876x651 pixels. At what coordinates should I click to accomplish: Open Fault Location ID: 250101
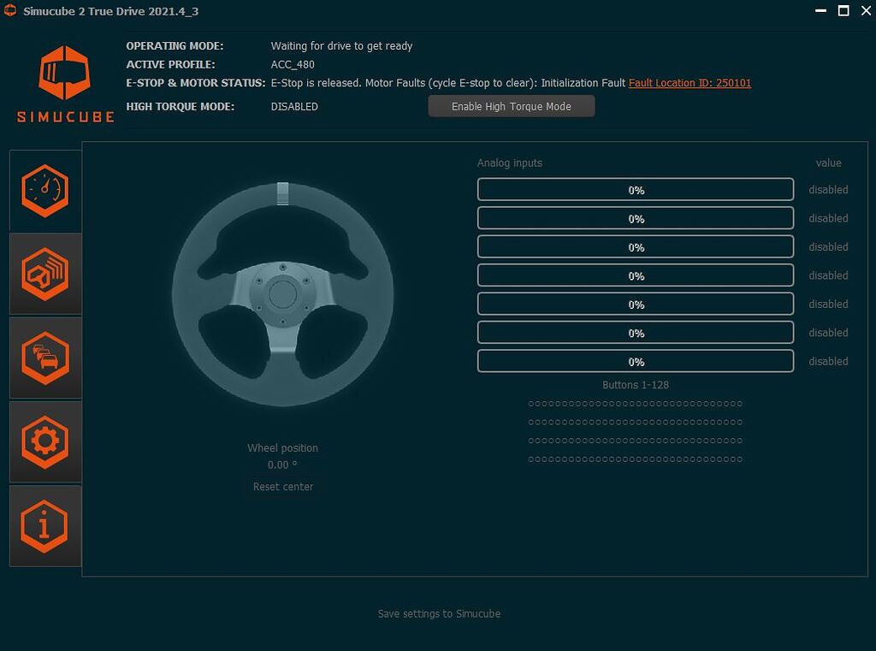click(690, 83)
